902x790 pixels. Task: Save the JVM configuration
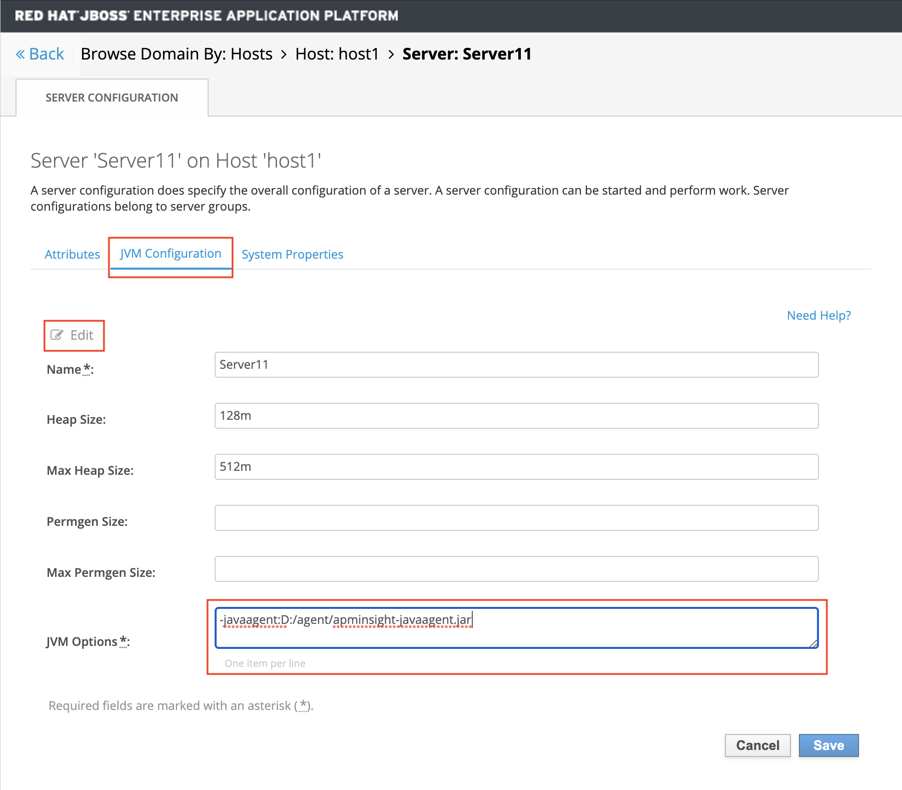829,745
